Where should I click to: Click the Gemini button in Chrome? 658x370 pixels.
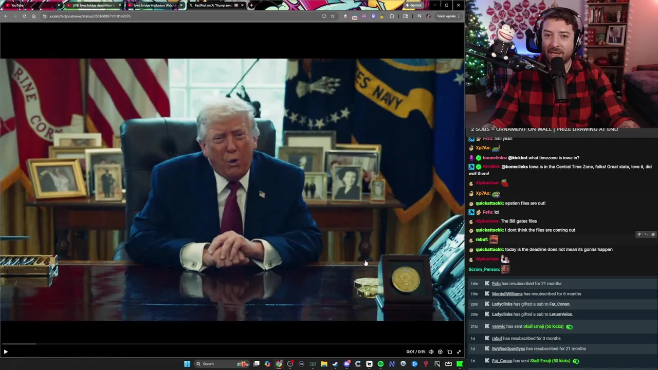click(x=413, y=5)
